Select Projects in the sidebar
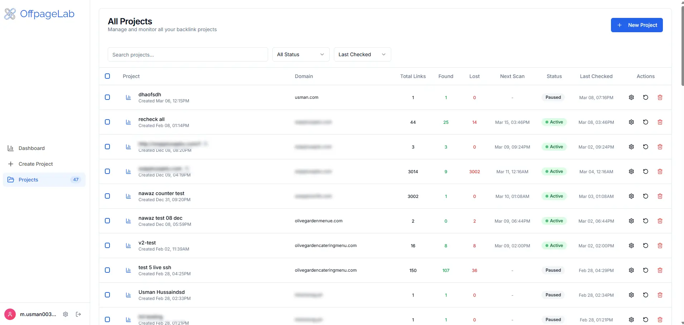Image resolution: width=684 pixels, height=325 pixels. (28, 180)
